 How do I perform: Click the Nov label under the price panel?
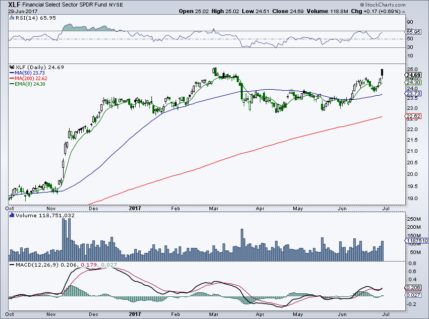(51, 209)
